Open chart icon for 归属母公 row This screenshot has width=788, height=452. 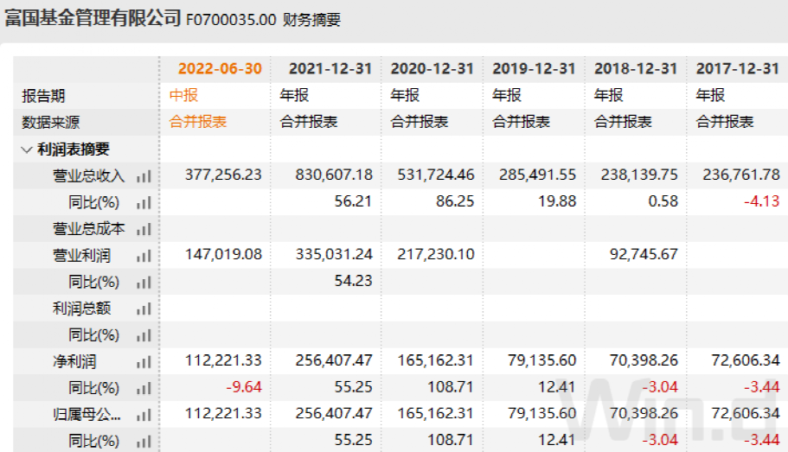(144, 415)
